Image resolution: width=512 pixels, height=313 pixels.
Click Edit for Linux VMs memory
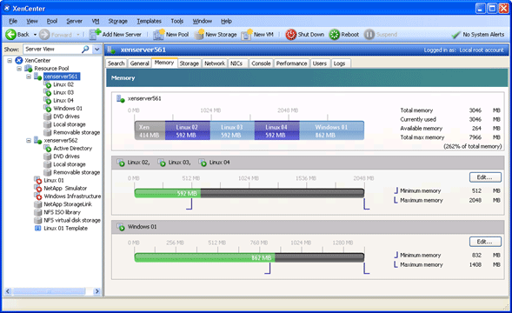(x=485, y=177)
